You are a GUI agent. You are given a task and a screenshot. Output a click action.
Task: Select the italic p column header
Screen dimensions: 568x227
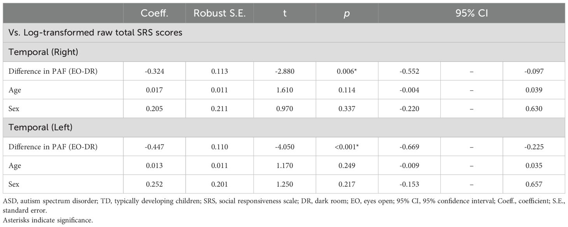tap(347, 13)
